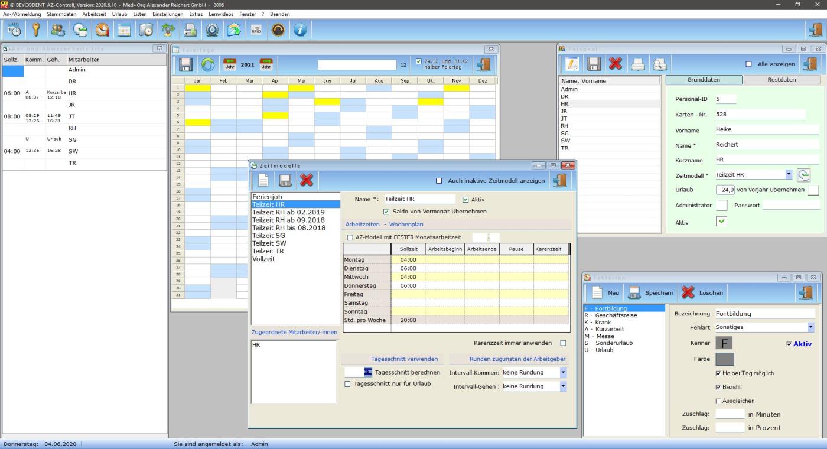Click the blue info icon

pyautogui.click(x=300, y=30)
